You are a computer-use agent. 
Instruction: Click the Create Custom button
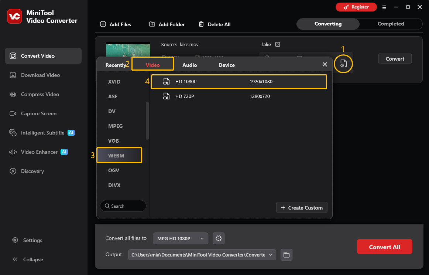tap(302, 208)
